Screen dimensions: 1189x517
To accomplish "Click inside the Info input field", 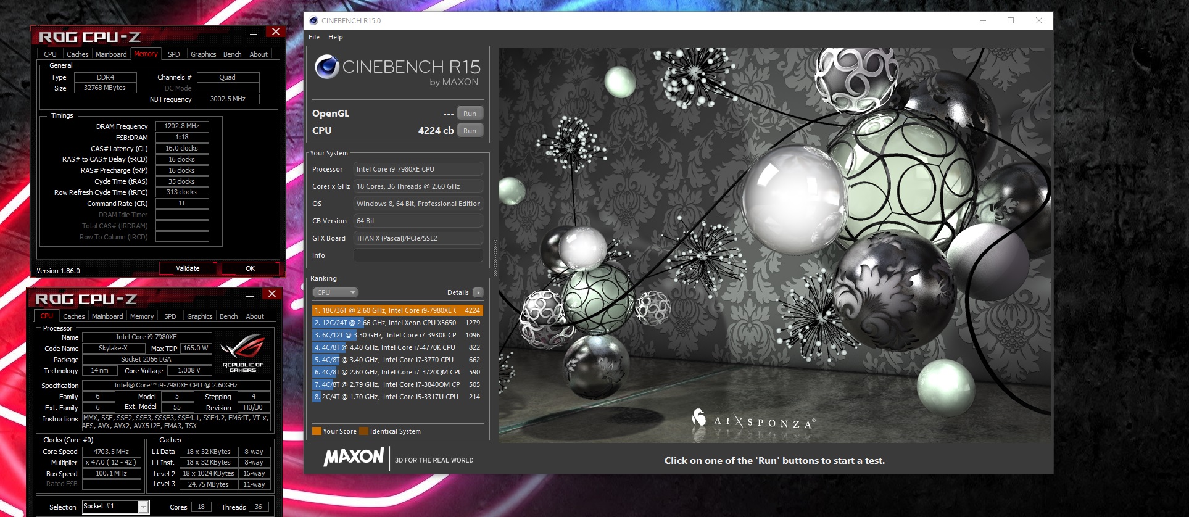I will click(x=418, y=255).
